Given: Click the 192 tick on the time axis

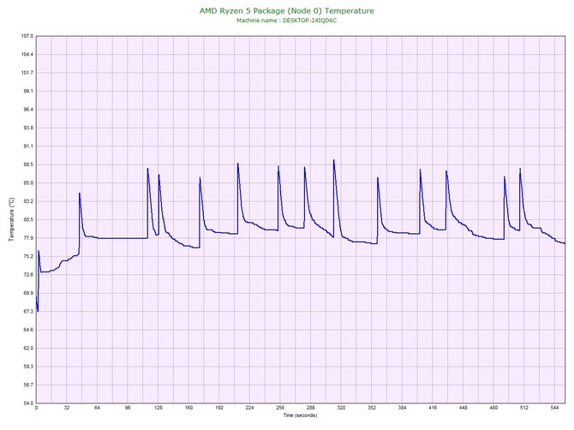Looking at the screenshot, I should click(219, 408).
